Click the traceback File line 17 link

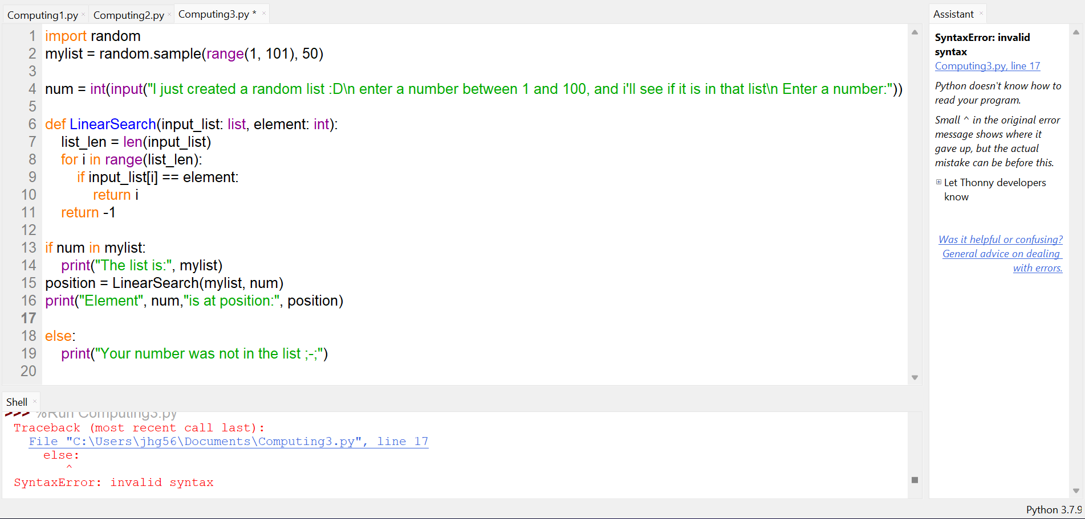pyautogui.click(x=228, y=442)
